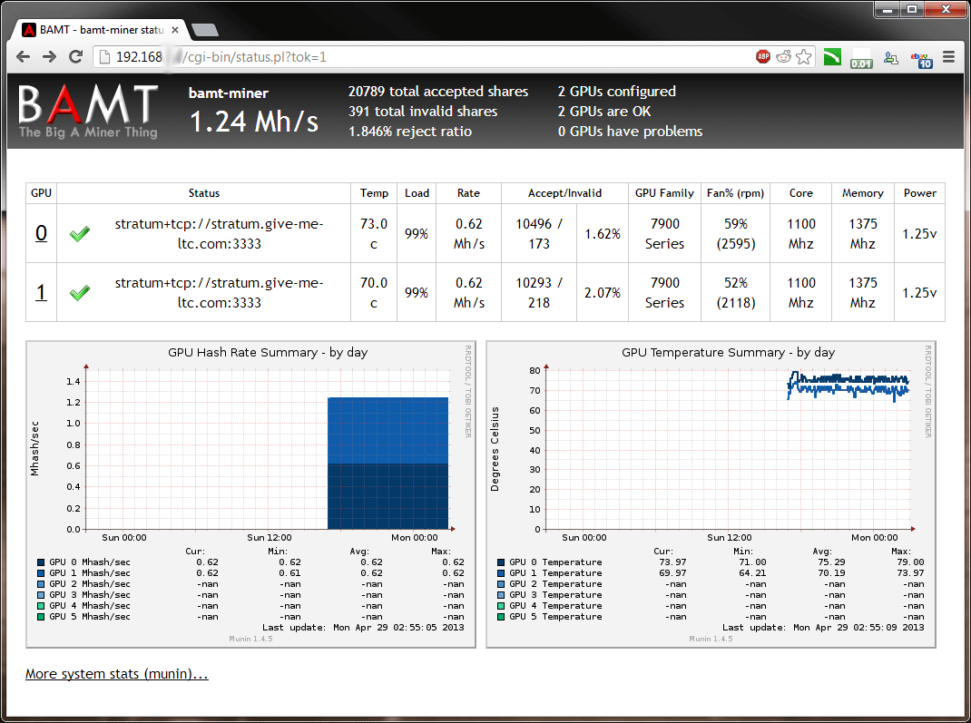
Task: Click the Reddit alien icon in address bar
Action: (x=783, y=57)
